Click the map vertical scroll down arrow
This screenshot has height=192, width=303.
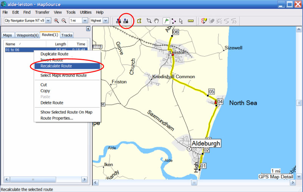pos(299,177)
